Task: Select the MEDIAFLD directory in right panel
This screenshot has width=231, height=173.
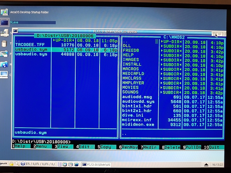Action: pos(133,73)
